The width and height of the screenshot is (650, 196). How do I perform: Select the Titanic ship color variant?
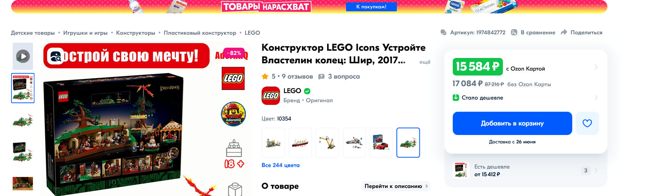(x=300, y=143)
